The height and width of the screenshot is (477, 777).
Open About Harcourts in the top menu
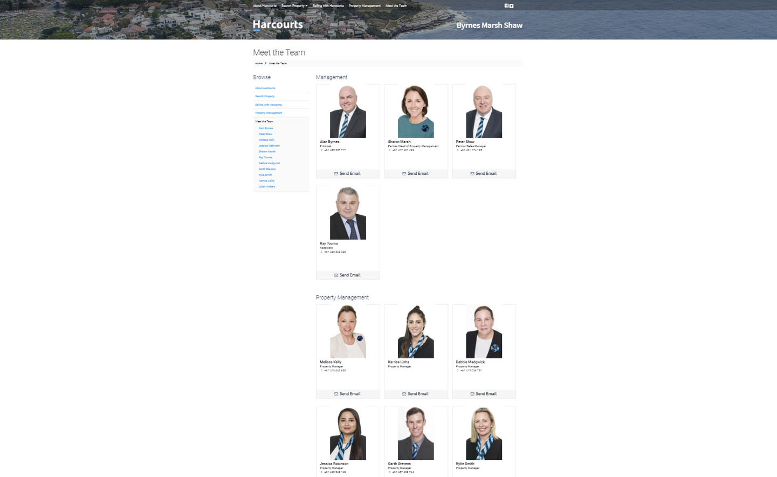coord(265,6)
